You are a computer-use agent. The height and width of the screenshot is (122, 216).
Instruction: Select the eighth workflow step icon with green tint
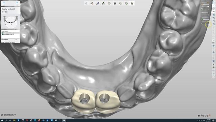tap(126, 3)
